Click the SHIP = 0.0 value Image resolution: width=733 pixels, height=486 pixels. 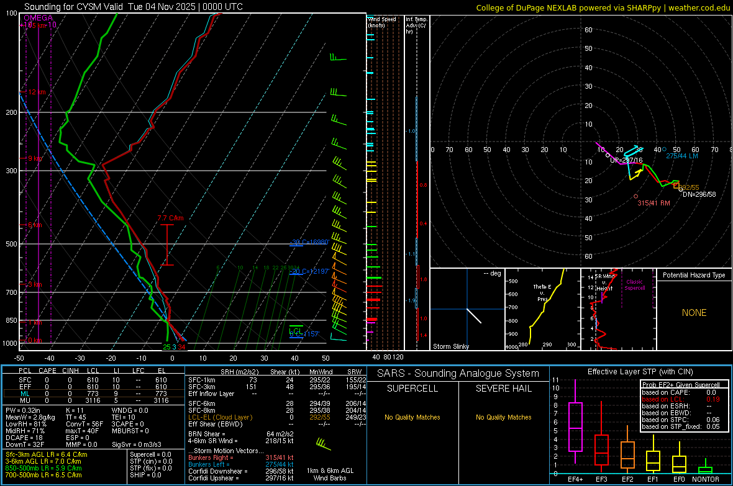[x=145, y=475]
